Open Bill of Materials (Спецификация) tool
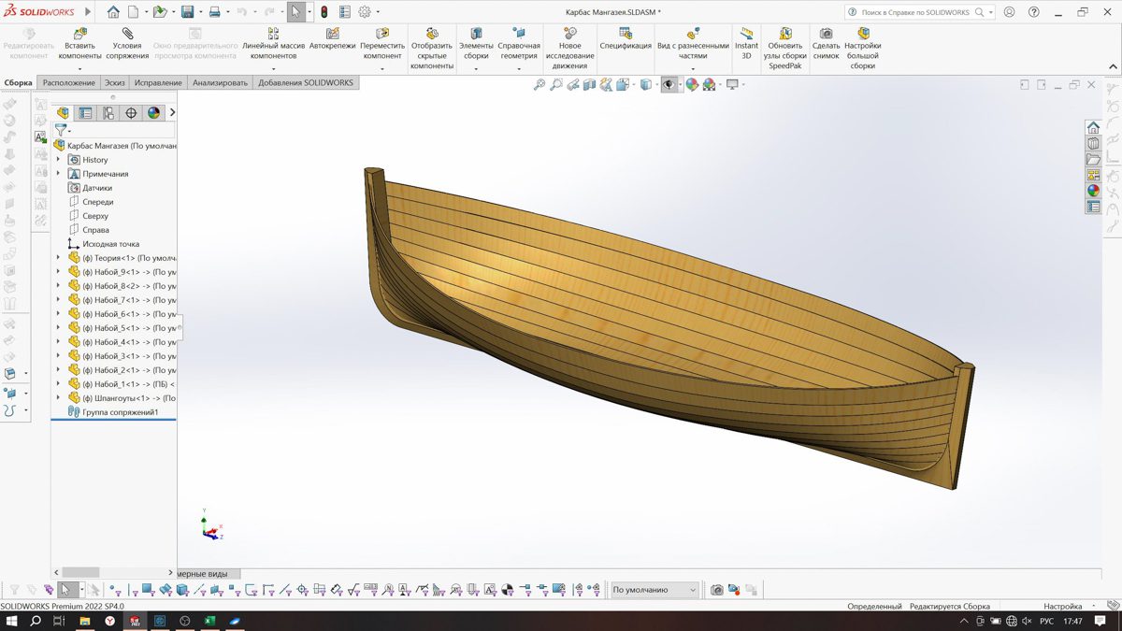 click(x=626, y=34)
